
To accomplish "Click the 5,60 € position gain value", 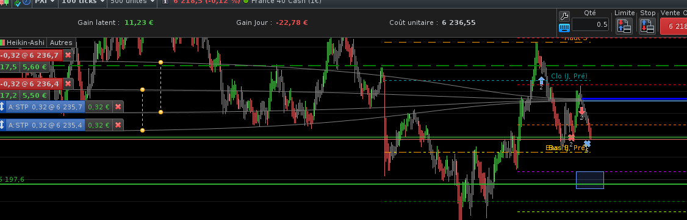I will pos(35,67).
